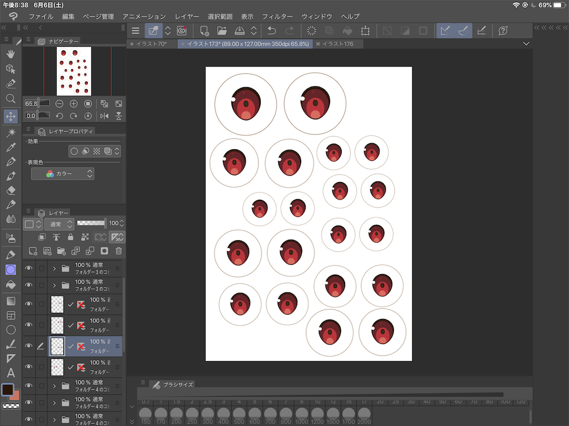Toggle visibility of the bottom フォルダー4のコピー folder

click(x=29, y=419)
